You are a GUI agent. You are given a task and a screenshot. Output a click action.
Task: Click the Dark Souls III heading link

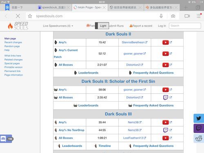point(118,114)
